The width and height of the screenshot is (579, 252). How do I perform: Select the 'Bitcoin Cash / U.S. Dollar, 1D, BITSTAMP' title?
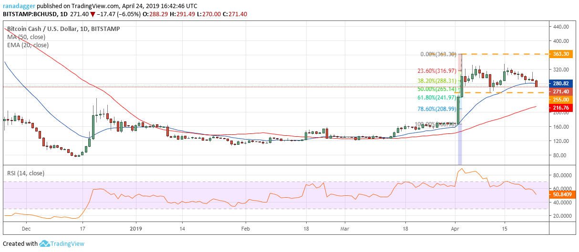pos(63,29)
